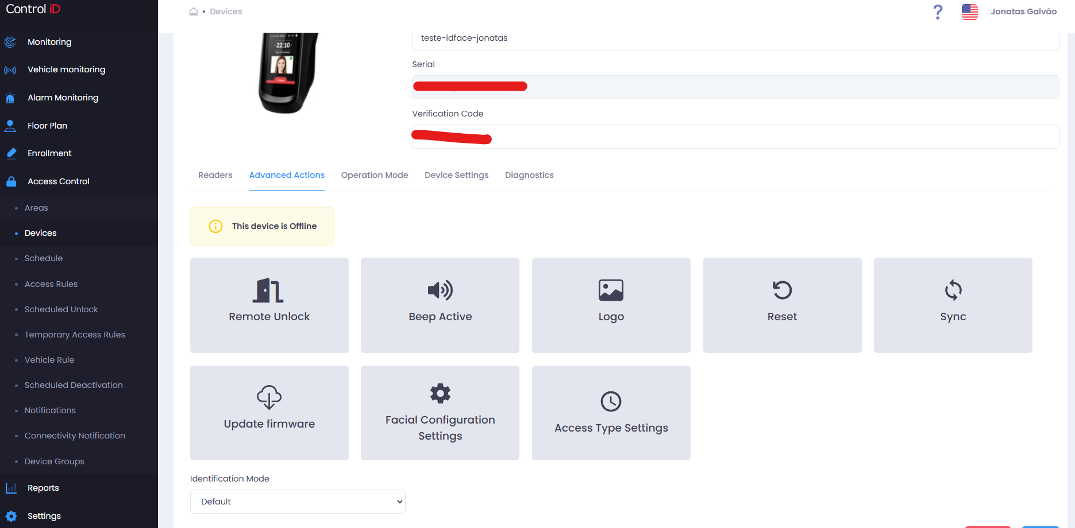1075x528 pixels.
Task: Go to the Device Settings tab
Action: 457,175
